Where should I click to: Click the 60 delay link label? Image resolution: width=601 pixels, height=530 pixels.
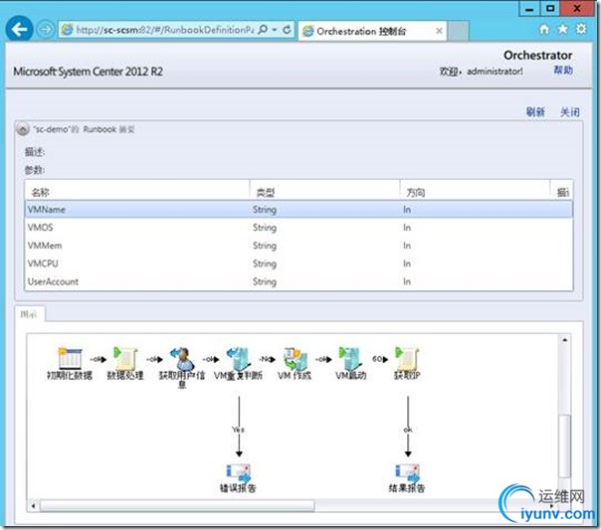(377, 359)
